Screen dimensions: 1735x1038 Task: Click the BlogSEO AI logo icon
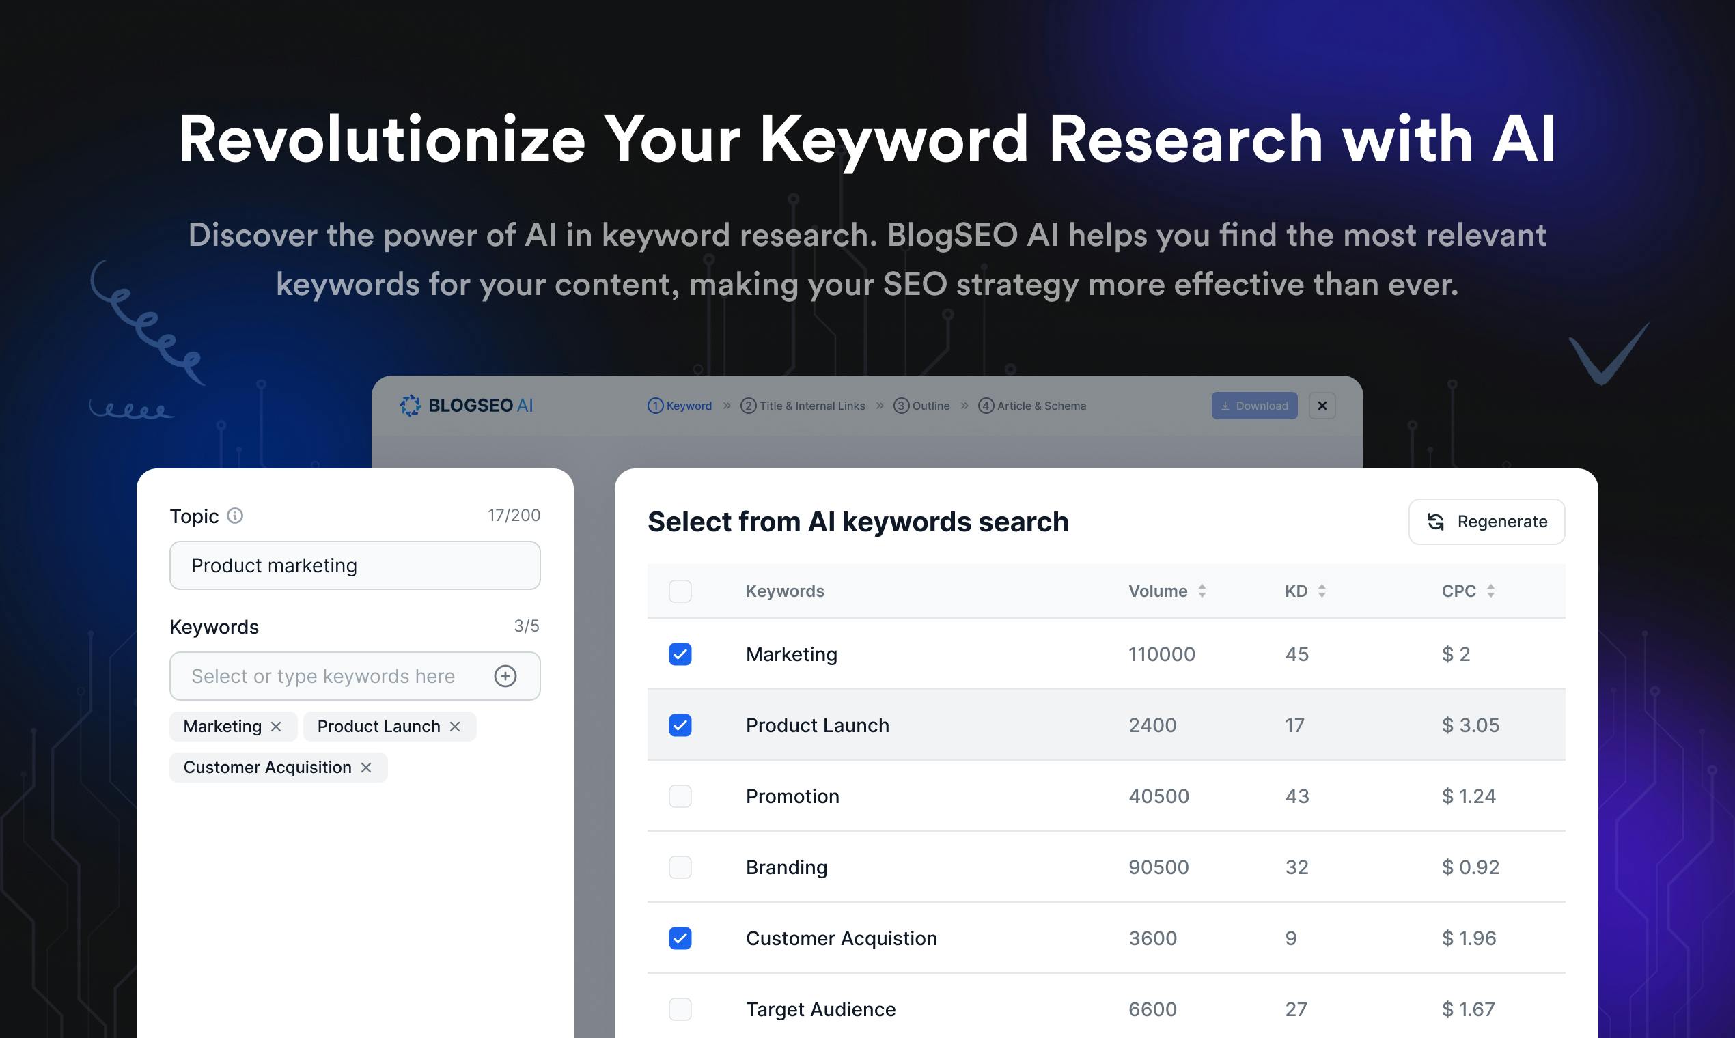click(410, 406)
